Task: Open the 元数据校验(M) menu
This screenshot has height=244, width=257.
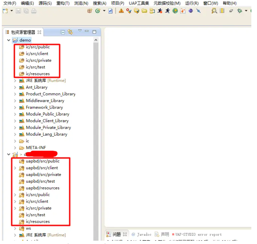Action: coord(167,3)
